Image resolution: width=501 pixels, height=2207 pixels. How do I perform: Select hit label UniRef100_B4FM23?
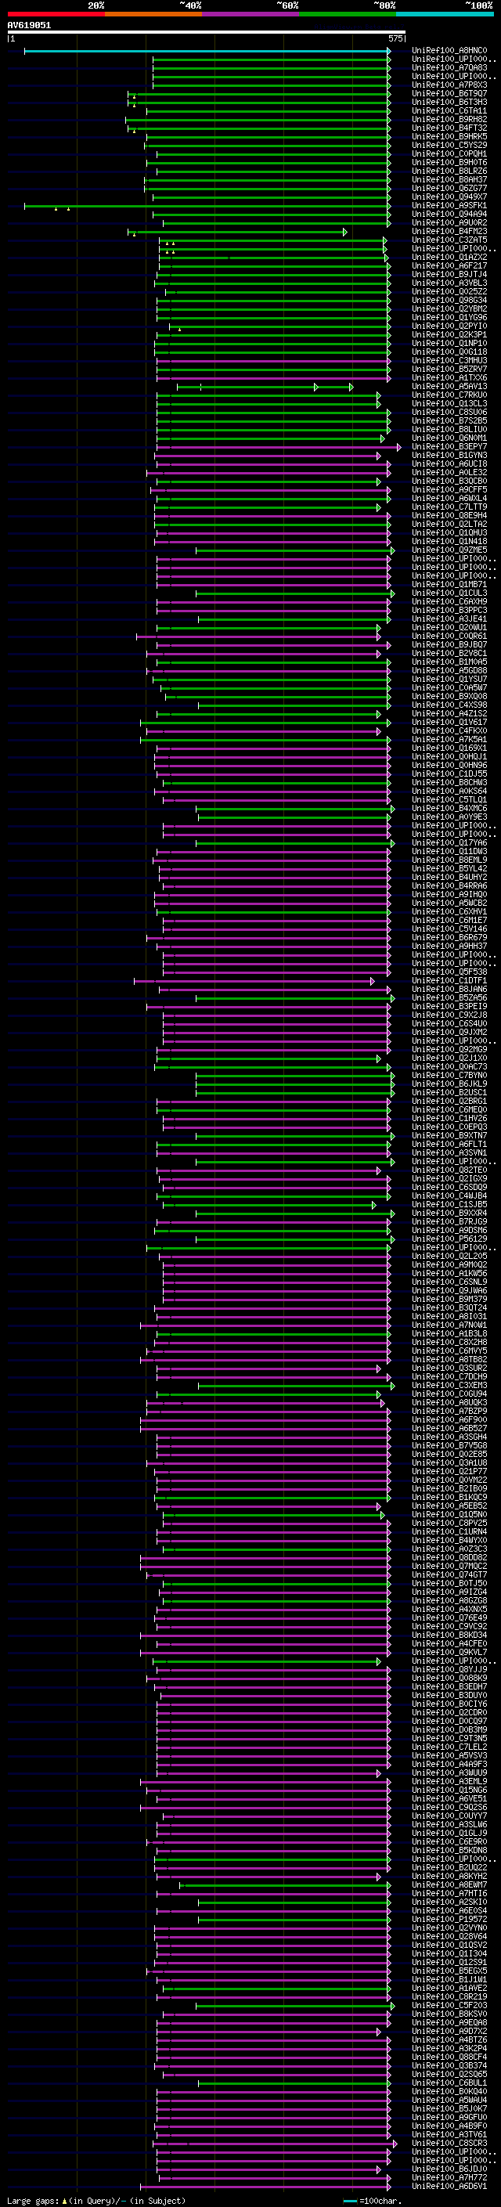pyautogui.click(x=449, y=231)
